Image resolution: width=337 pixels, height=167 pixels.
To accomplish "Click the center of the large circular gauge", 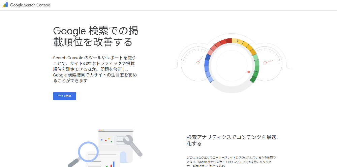I will point(231,65).
